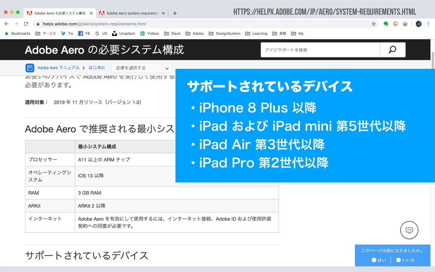Open the Learning bookmark folder
This screenshot has height=272, width=435.
tap(256, 34)
